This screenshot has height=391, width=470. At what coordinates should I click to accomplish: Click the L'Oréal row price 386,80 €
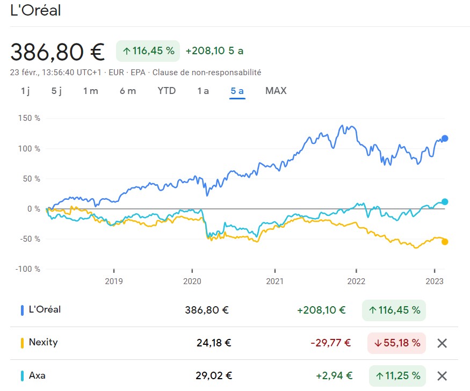tap(207, 310)
